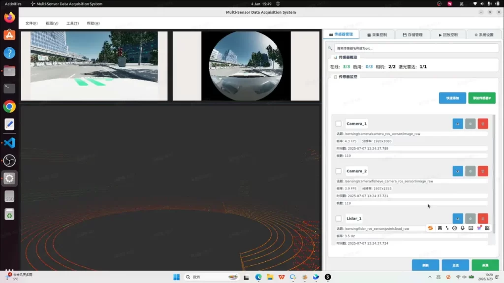
Task: Click the sensor list vertical scrollbar
Action: click(494, 174)
